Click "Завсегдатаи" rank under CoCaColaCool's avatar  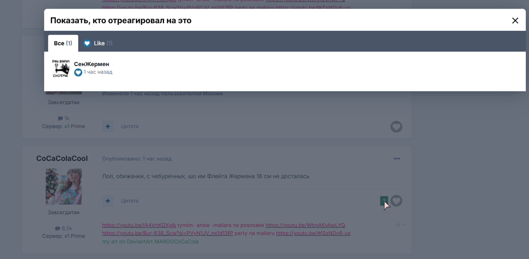[x=63, y=212]
